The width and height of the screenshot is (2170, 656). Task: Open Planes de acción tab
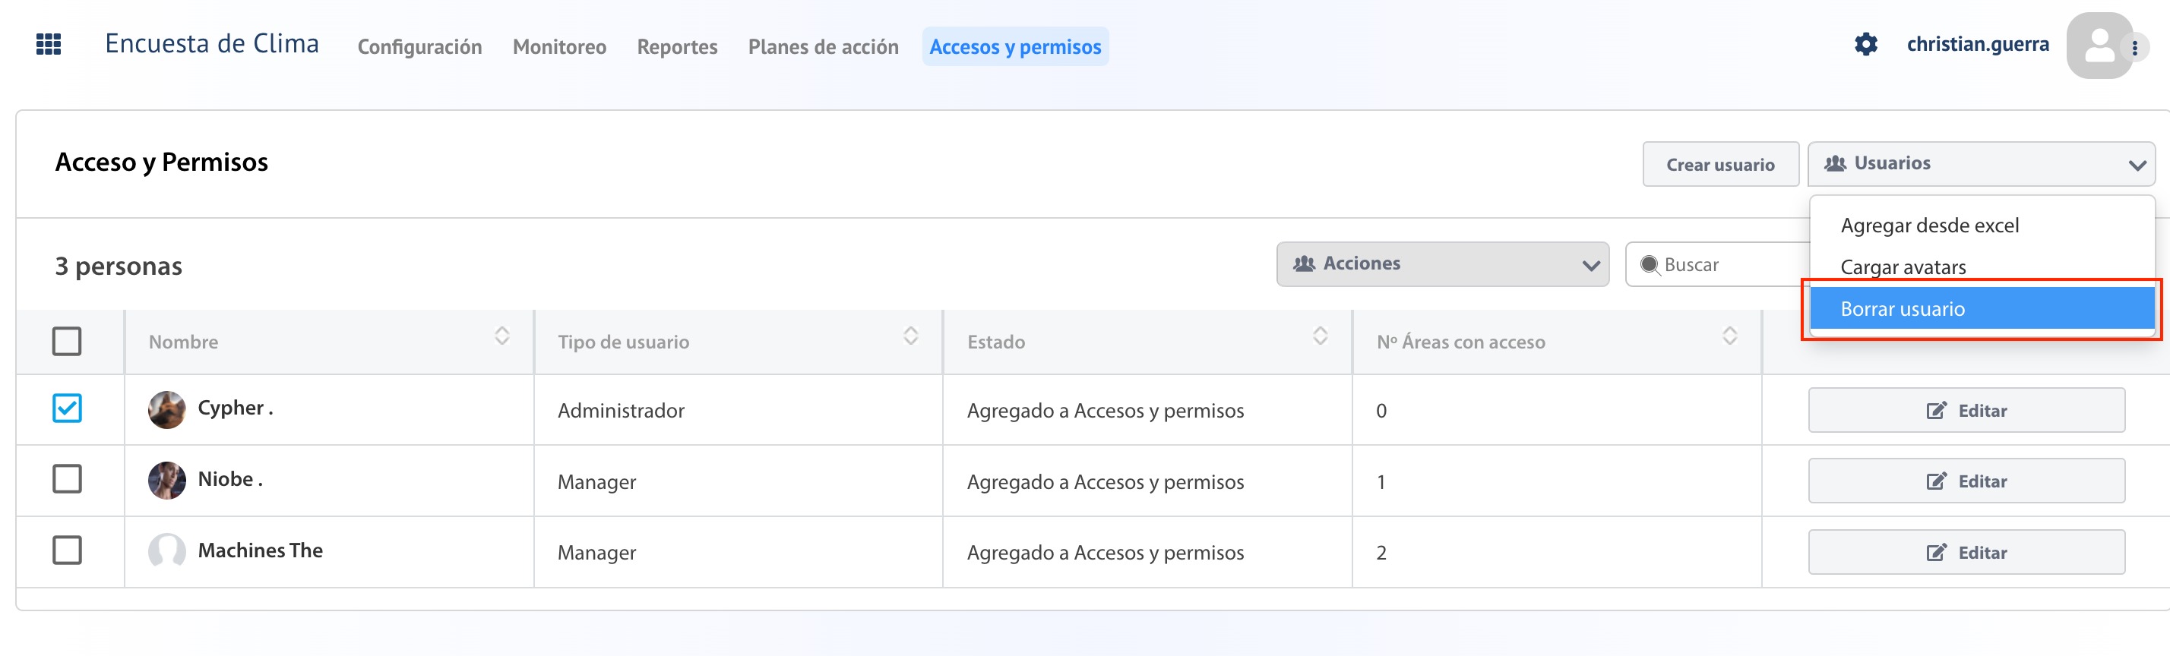[823, 46]
